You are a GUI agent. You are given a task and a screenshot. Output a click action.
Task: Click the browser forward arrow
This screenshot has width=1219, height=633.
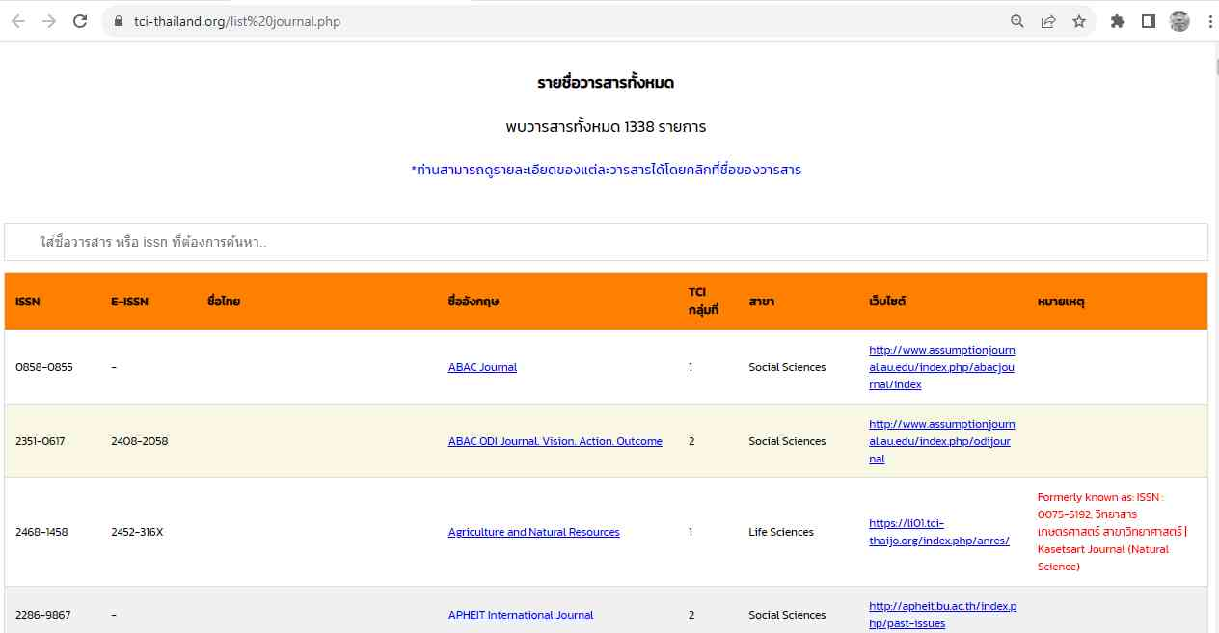point(49,21)
